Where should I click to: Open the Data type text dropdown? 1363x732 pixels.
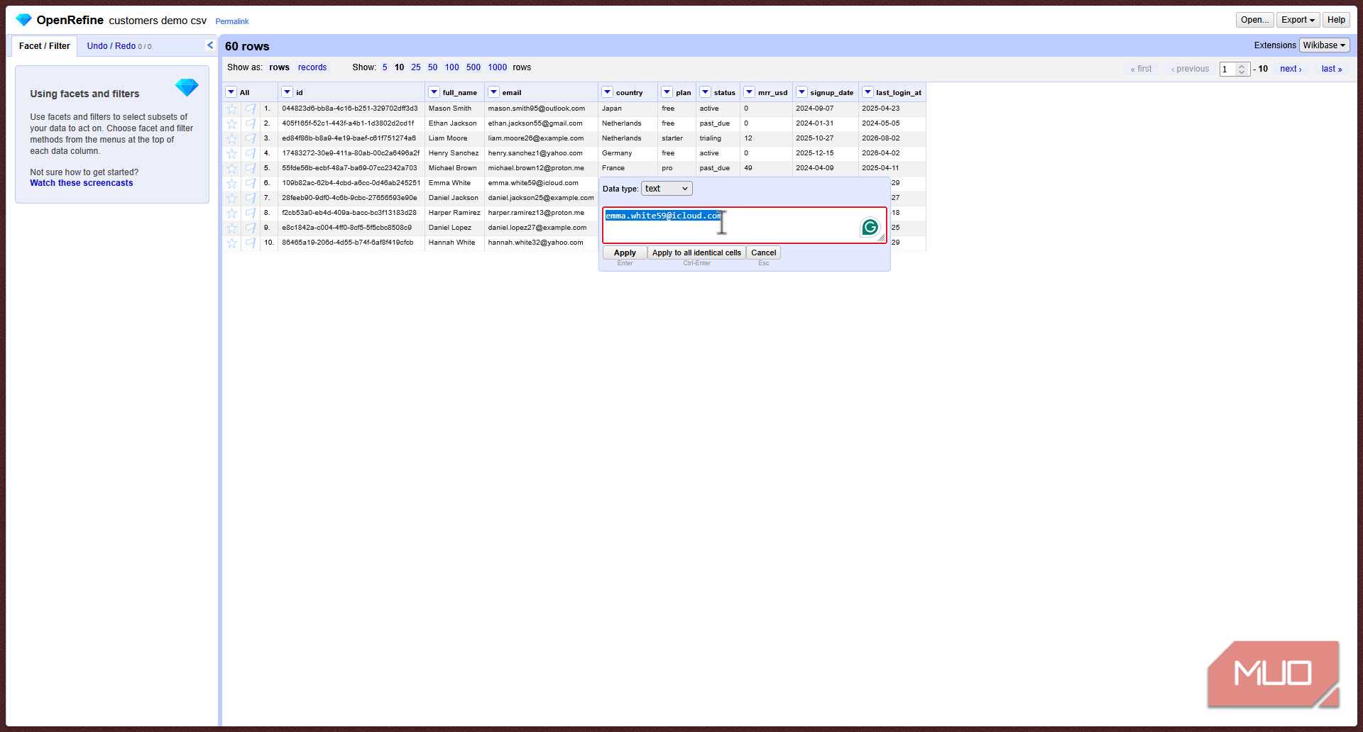667,189
